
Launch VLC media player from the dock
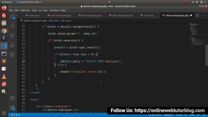[x=4, y=76]
